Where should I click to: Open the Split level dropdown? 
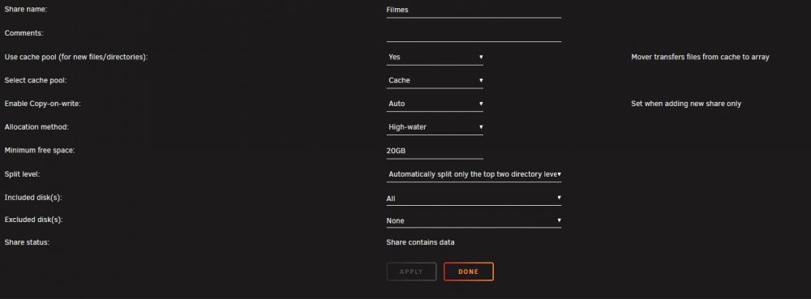(474, 174)
